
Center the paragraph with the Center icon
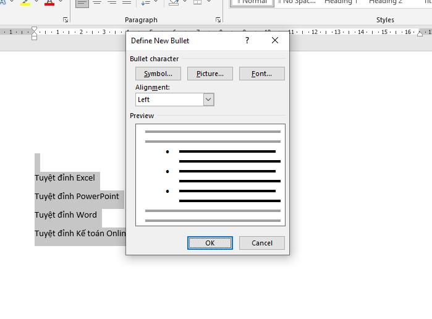(x=97, y=2)
